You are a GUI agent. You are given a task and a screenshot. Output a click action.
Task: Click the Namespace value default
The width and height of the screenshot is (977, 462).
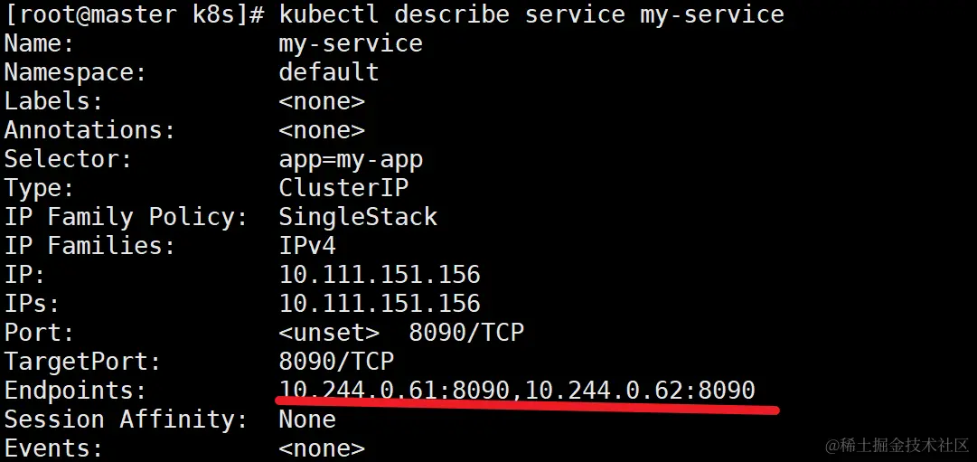(x=328, y=72)
